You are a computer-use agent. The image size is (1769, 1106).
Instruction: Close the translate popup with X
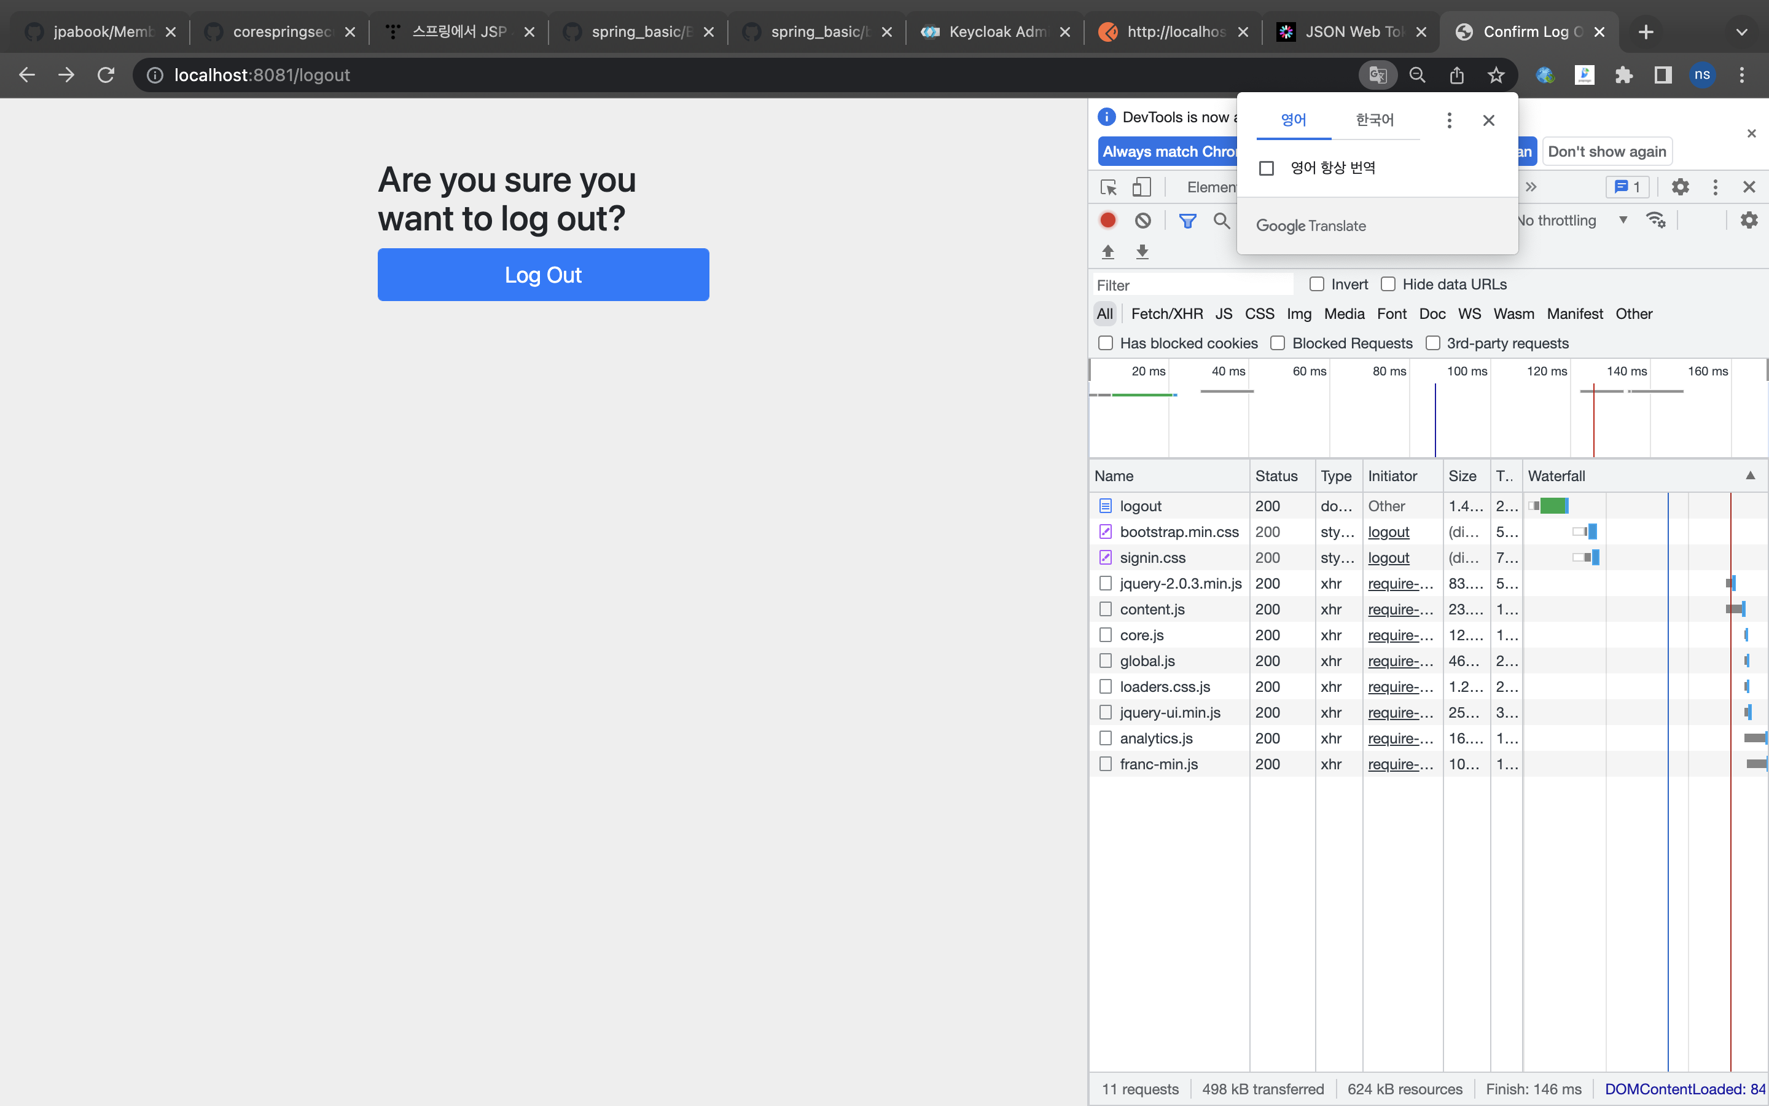[1489, 120]
